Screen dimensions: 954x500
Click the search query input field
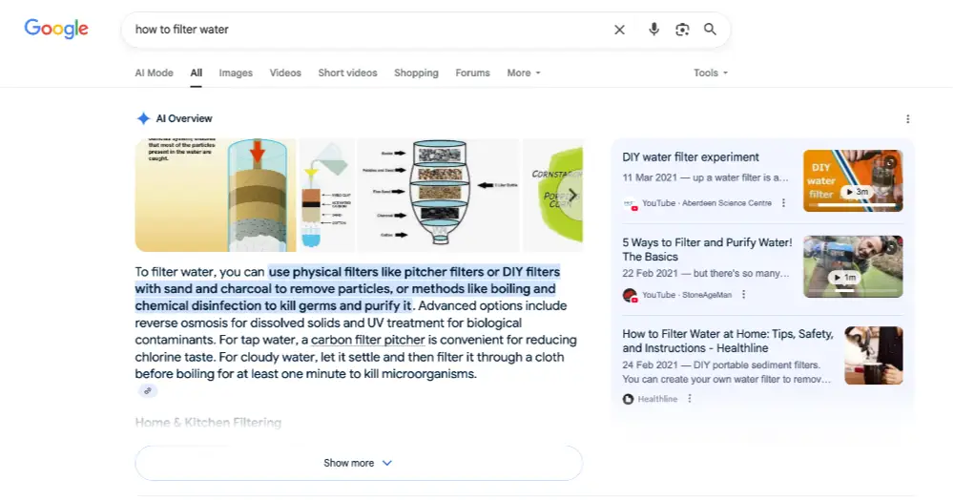367,30
